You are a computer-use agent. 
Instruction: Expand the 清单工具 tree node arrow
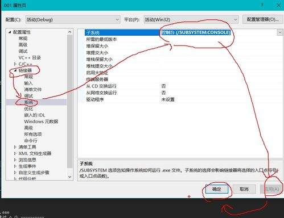(x=15, y=147)
